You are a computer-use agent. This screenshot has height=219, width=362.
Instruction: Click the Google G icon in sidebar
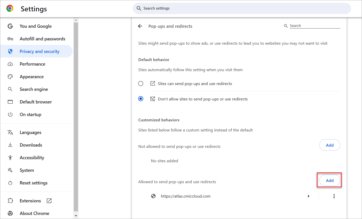pyautogui.click(x=10, y=26)
